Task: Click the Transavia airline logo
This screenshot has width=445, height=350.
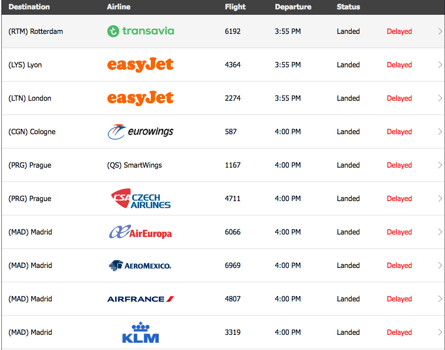Action: point(141,31)
